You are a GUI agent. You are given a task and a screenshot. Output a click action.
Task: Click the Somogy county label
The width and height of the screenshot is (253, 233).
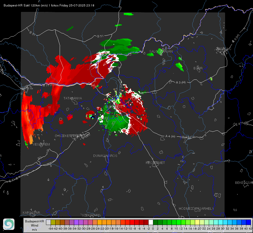click(x=52, y=191)
